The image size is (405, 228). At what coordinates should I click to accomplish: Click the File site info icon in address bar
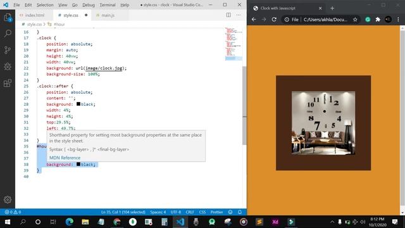(291, 20)
